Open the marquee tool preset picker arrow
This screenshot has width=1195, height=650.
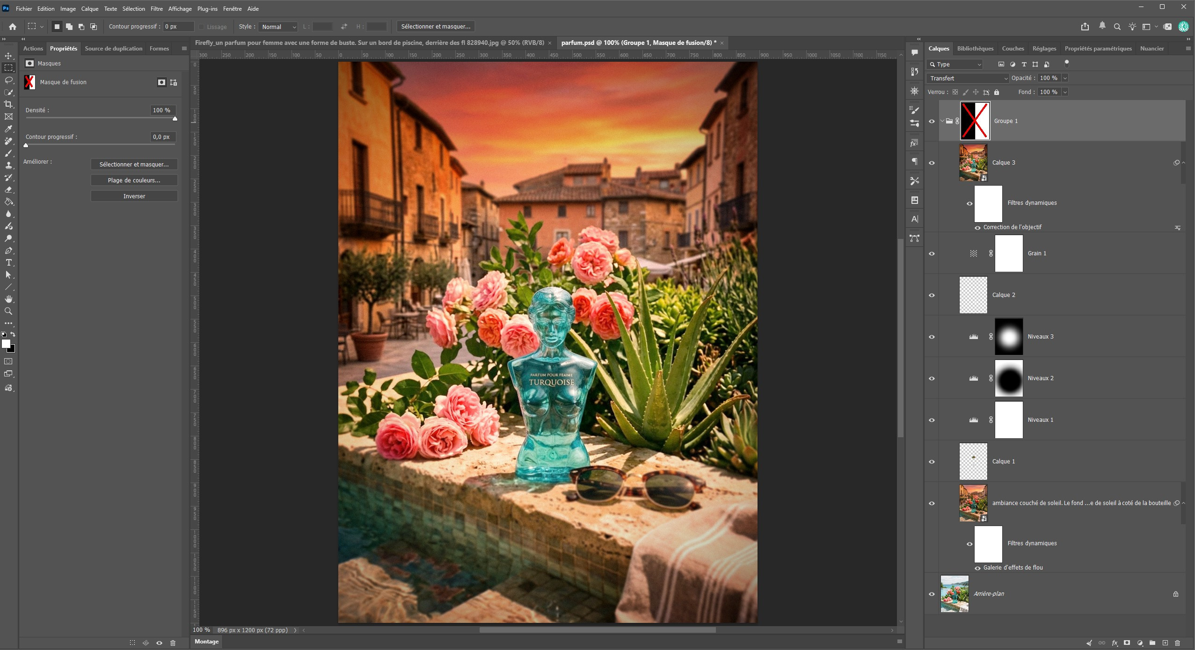[42, 27]
